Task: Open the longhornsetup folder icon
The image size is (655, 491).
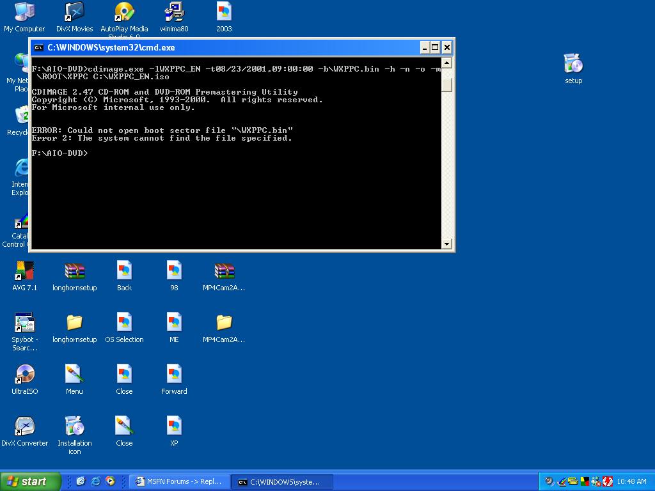Action: pyautogui.click(x=74, y=328)
